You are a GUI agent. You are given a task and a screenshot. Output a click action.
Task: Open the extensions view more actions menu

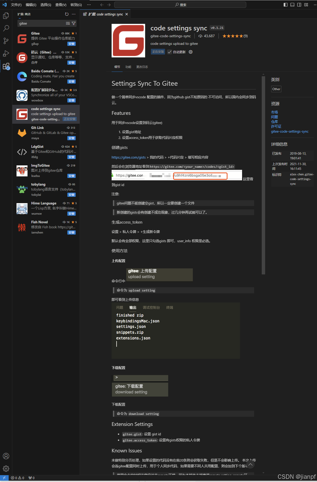click(x=74, y=14)
